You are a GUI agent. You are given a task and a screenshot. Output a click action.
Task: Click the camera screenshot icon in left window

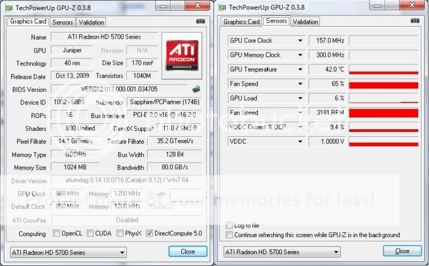click(x=200, y=21)
